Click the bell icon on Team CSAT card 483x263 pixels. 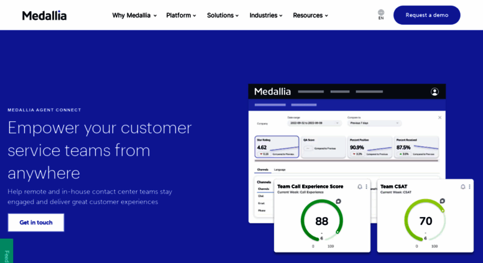pyautogui.click(x=462, y=187)
